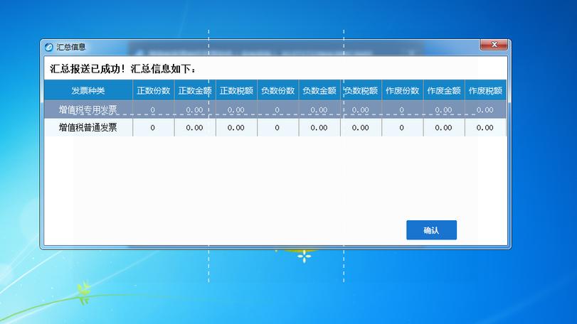The image size is (577, 324).
Task: Click 作废份数 cell in 增值税普通发票 row
Action: click(x=403, y=127)
